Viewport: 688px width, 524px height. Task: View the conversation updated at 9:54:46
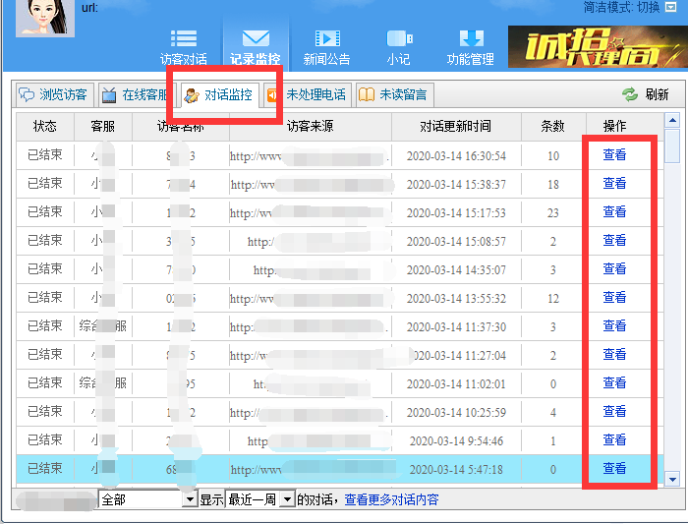[x=614, y=440]
